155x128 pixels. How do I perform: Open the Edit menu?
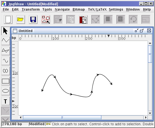coord(15,9)
